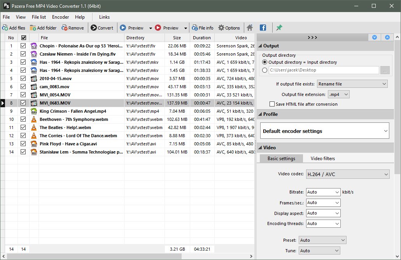Open the Default encoder settings profile dropdown

[x=324, y=131]
